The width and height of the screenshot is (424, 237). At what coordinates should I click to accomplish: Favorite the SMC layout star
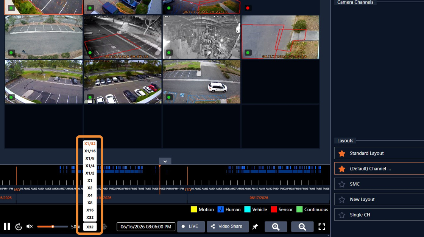(342, 184)
